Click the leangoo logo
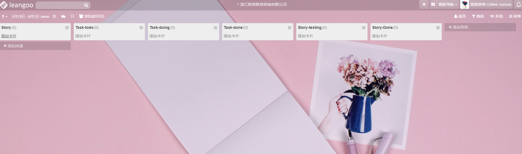Screen dimensions: 522x154 pyautogui.click(x=17, y=5)
